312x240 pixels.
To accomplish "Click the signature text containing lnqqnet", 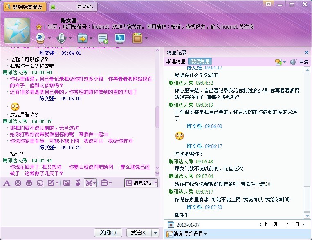I will click(x=150, y=27).
